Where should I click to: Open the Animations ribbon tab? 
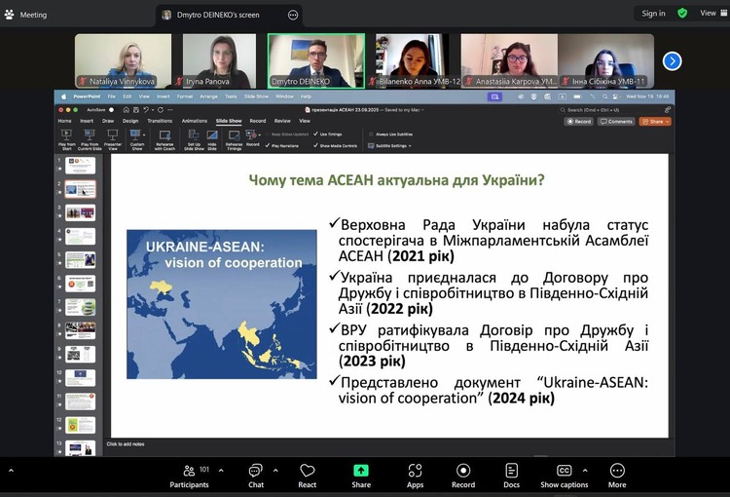195,121
